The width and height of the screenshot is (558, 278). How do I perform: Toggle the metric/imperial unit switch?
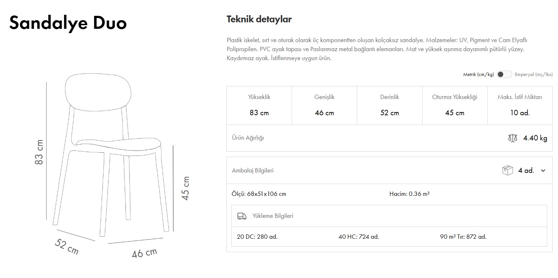[x=504, y=75]
